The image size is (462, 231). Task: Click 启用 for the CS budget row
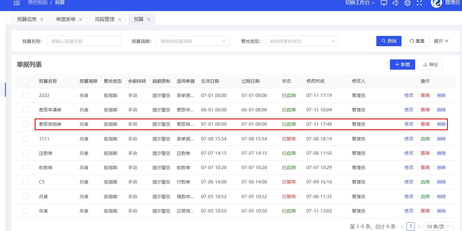[x=425, y=182]
